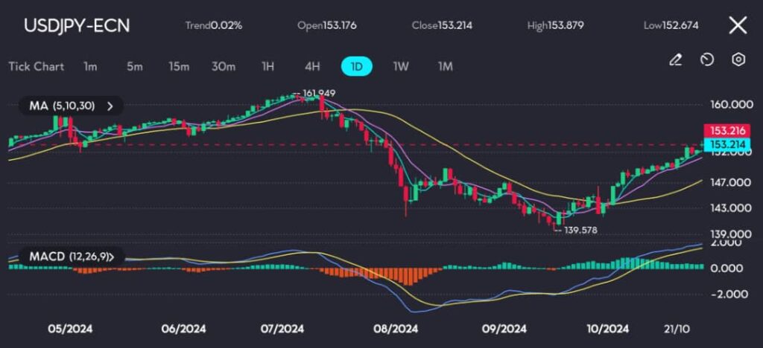Switch chart to 4H timeframe
Screen dimensions: 763x348
(312, 66)
